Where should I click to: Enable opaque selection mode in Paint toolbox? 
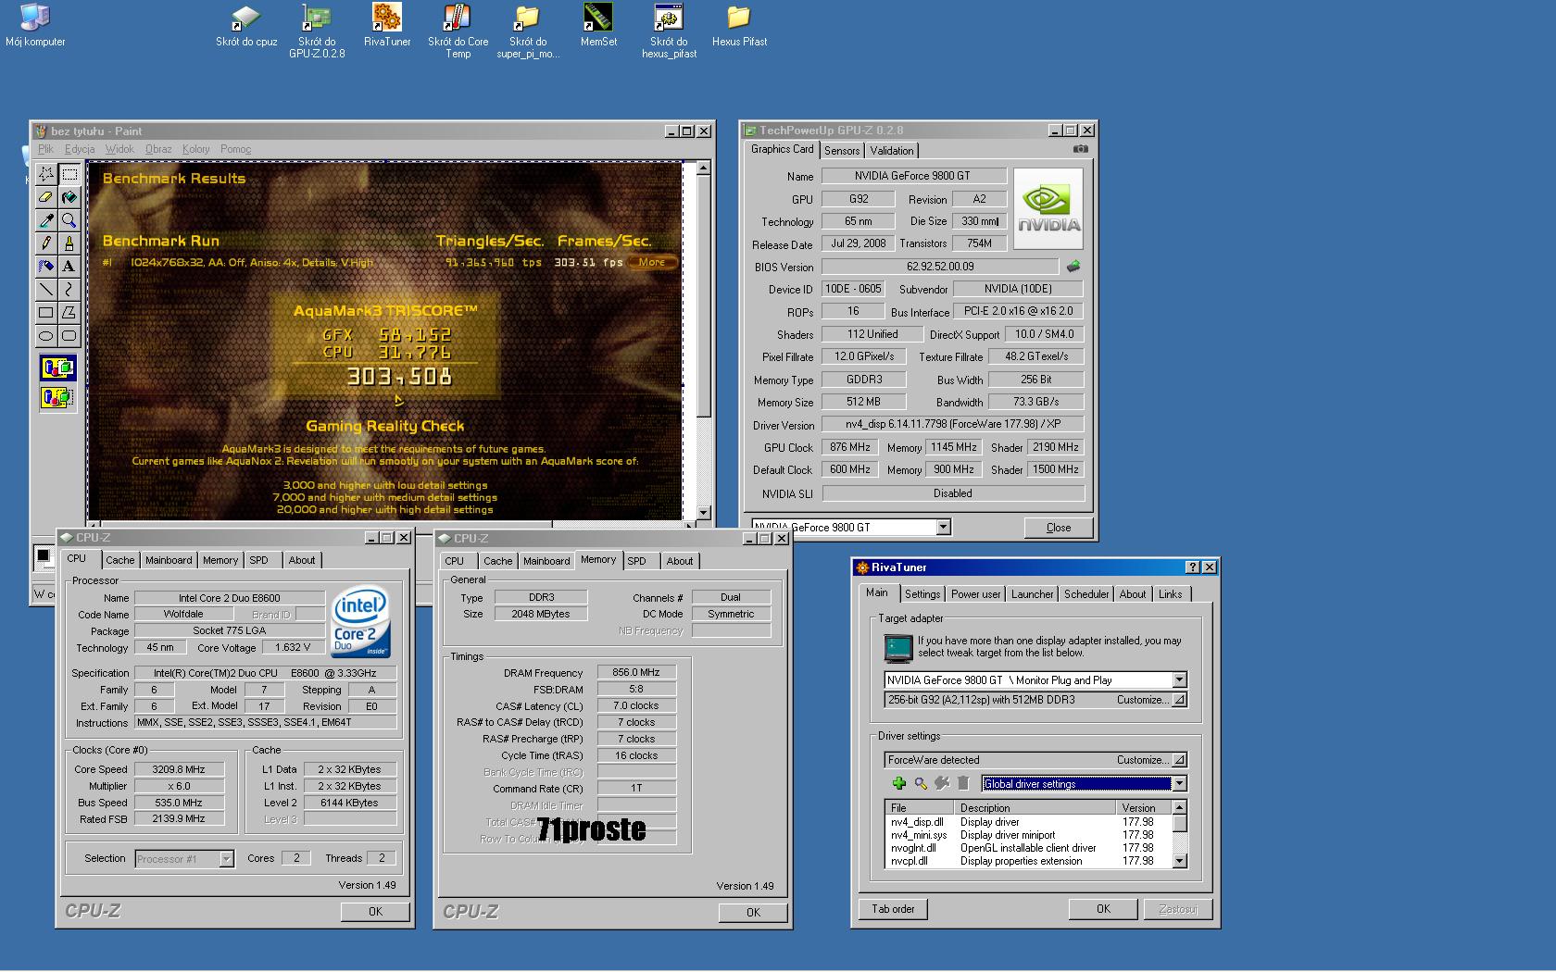(x=57, y=368)
